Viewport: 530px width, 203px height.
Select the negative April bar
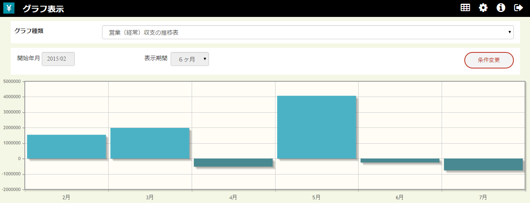point(233,163)
